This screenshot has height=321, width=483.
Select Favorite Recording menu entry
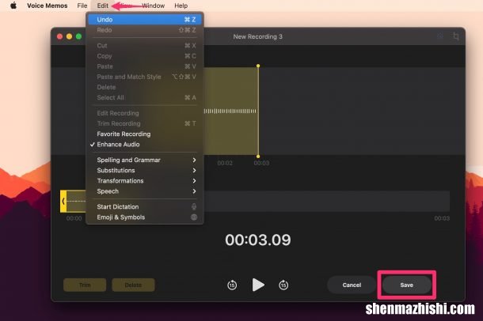[145, 134]
